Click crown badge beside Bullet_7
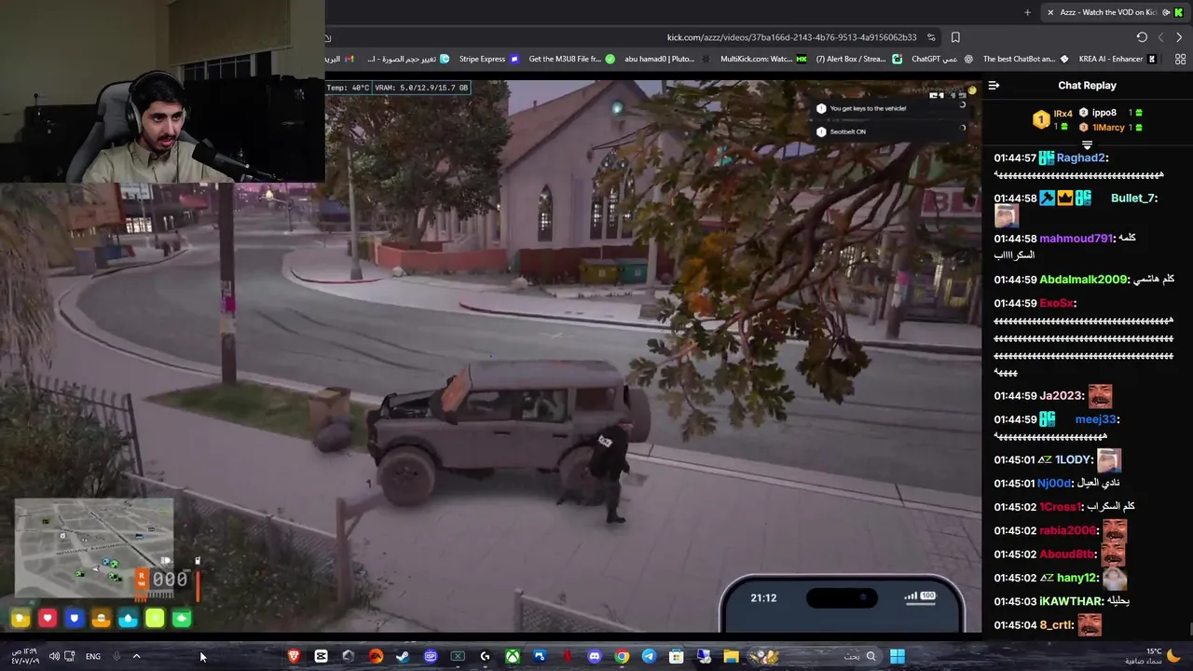 [x=1064, y=198]
